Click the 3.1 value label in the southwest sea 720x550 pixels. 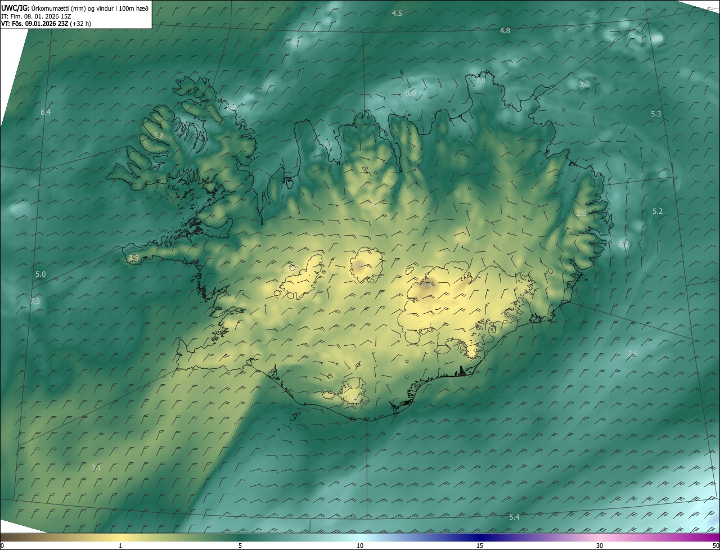pos(96,468)
